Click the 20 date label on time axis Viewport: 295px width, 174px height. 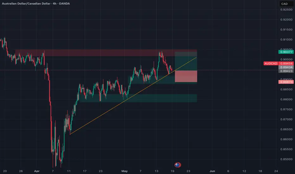coord(5,171)
